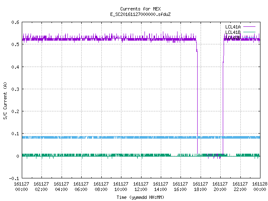Click the 'S/C Current (A)' axis label
The height and width of the screenshot is (201, 268).
tap(5, 101)
